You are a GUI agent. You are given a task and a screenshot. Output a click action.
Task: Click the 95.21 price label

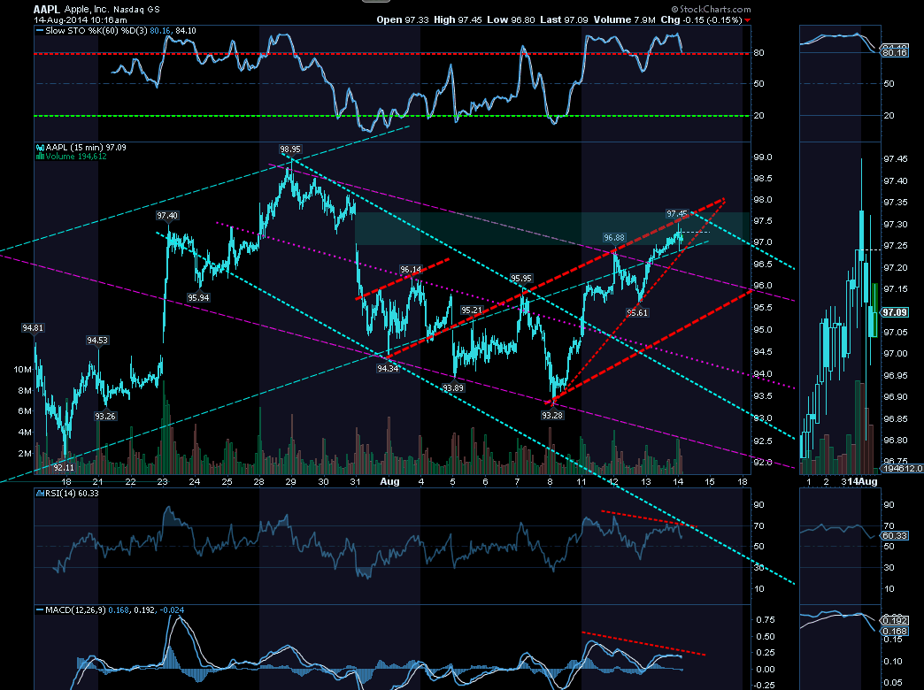472,310
